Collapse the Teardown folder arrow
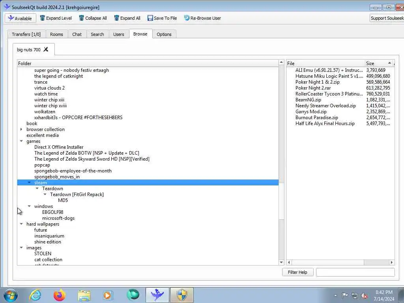 (x=37, y=189)
